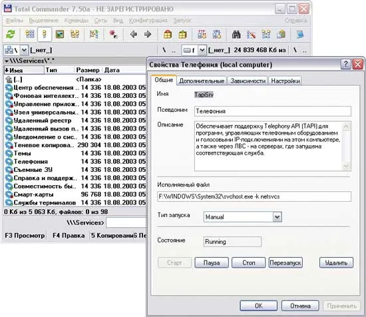This screenshot has width=366, height=317.
Task: Open FTP connection toolbar icon
Action: (x=202, y=35)
